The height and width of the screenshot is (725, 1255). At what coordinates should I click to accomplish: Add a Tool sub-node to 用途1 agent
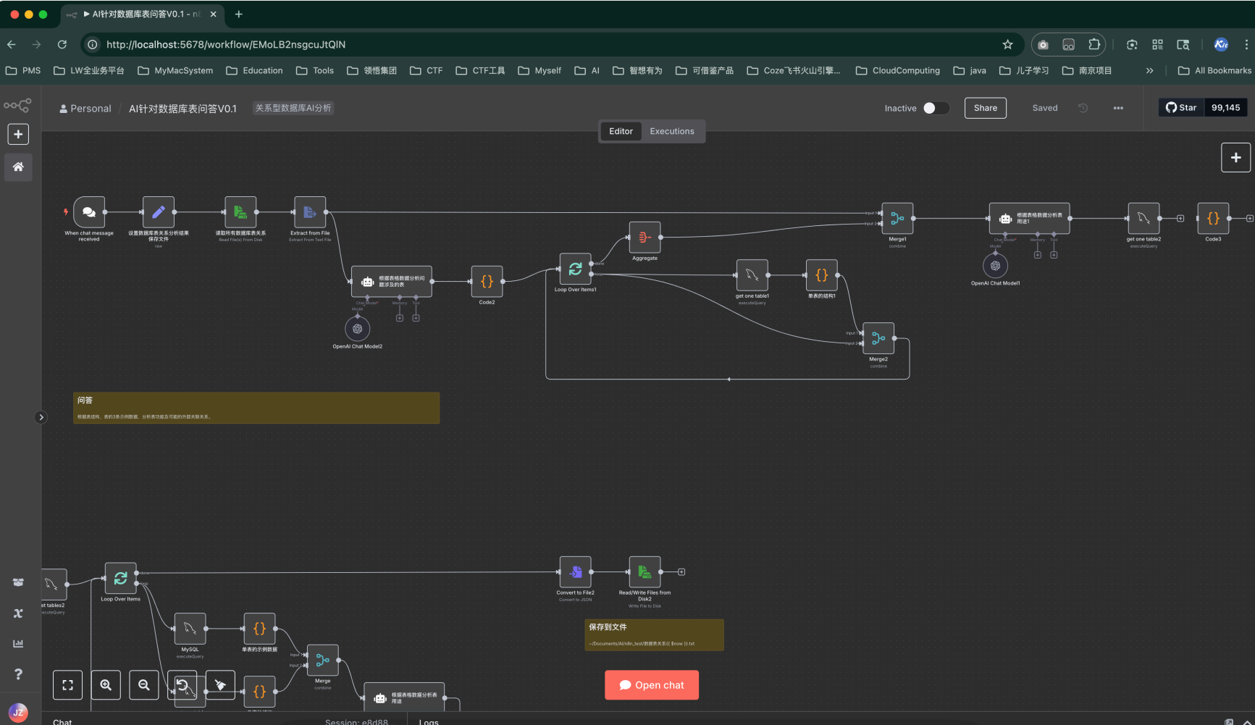point(1054,255)
